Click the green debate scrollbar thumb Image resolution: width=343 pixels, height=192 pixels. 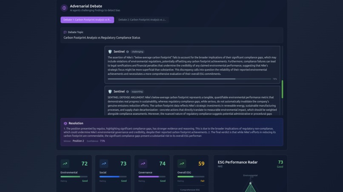pos(282,89)
